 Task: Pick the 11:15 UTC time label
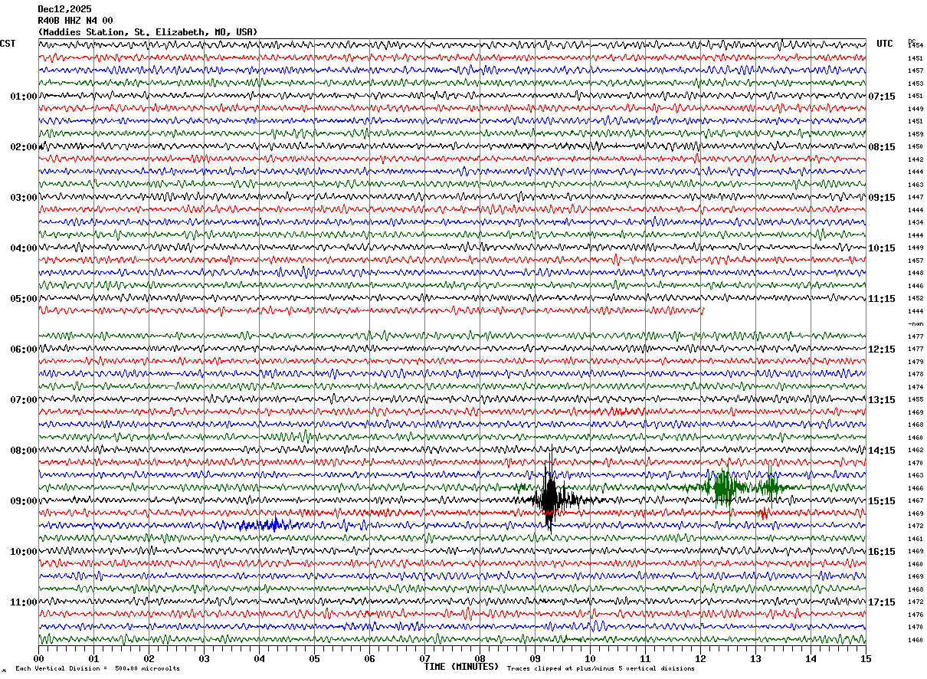[x=882, y=299]
